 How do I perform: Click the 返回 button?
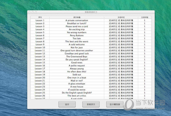coord(67,104)
